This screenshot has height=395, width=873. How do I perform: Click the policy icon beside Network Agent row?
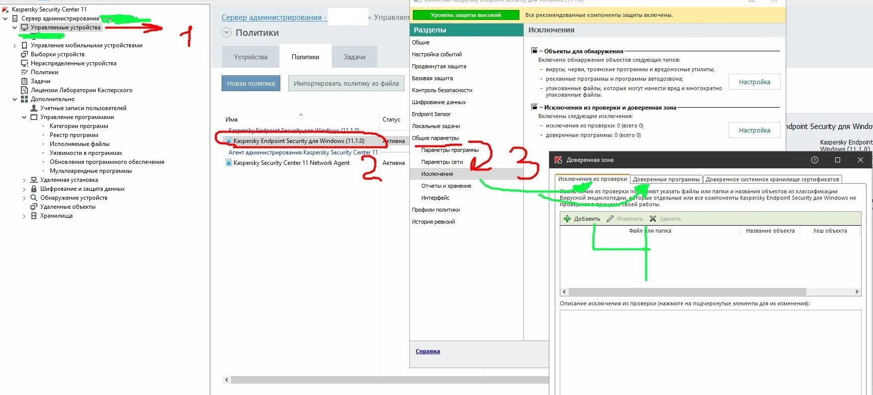pyautogui.click(x=229, y=163)
